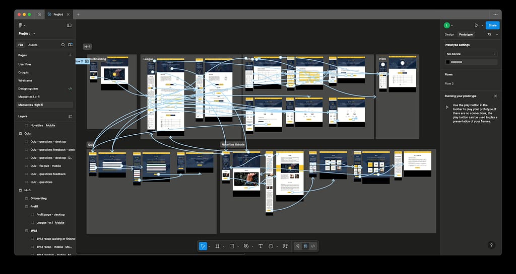The image size is (516, 274).
Task: Open the No device dropdown
Action: tap(471, 54)
